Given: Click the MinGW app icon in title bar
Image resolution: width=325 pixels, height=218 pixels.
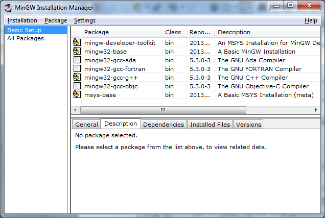Looking at the screenshot, I should coord(8,8).
